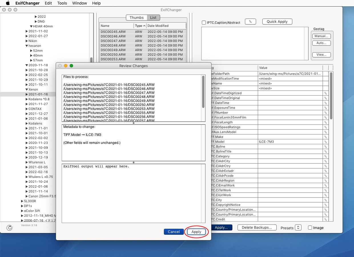Screen dimensions: 354x257
Task: Click the edit pencil for the DateTimeDigitized row
Action: 325,93
